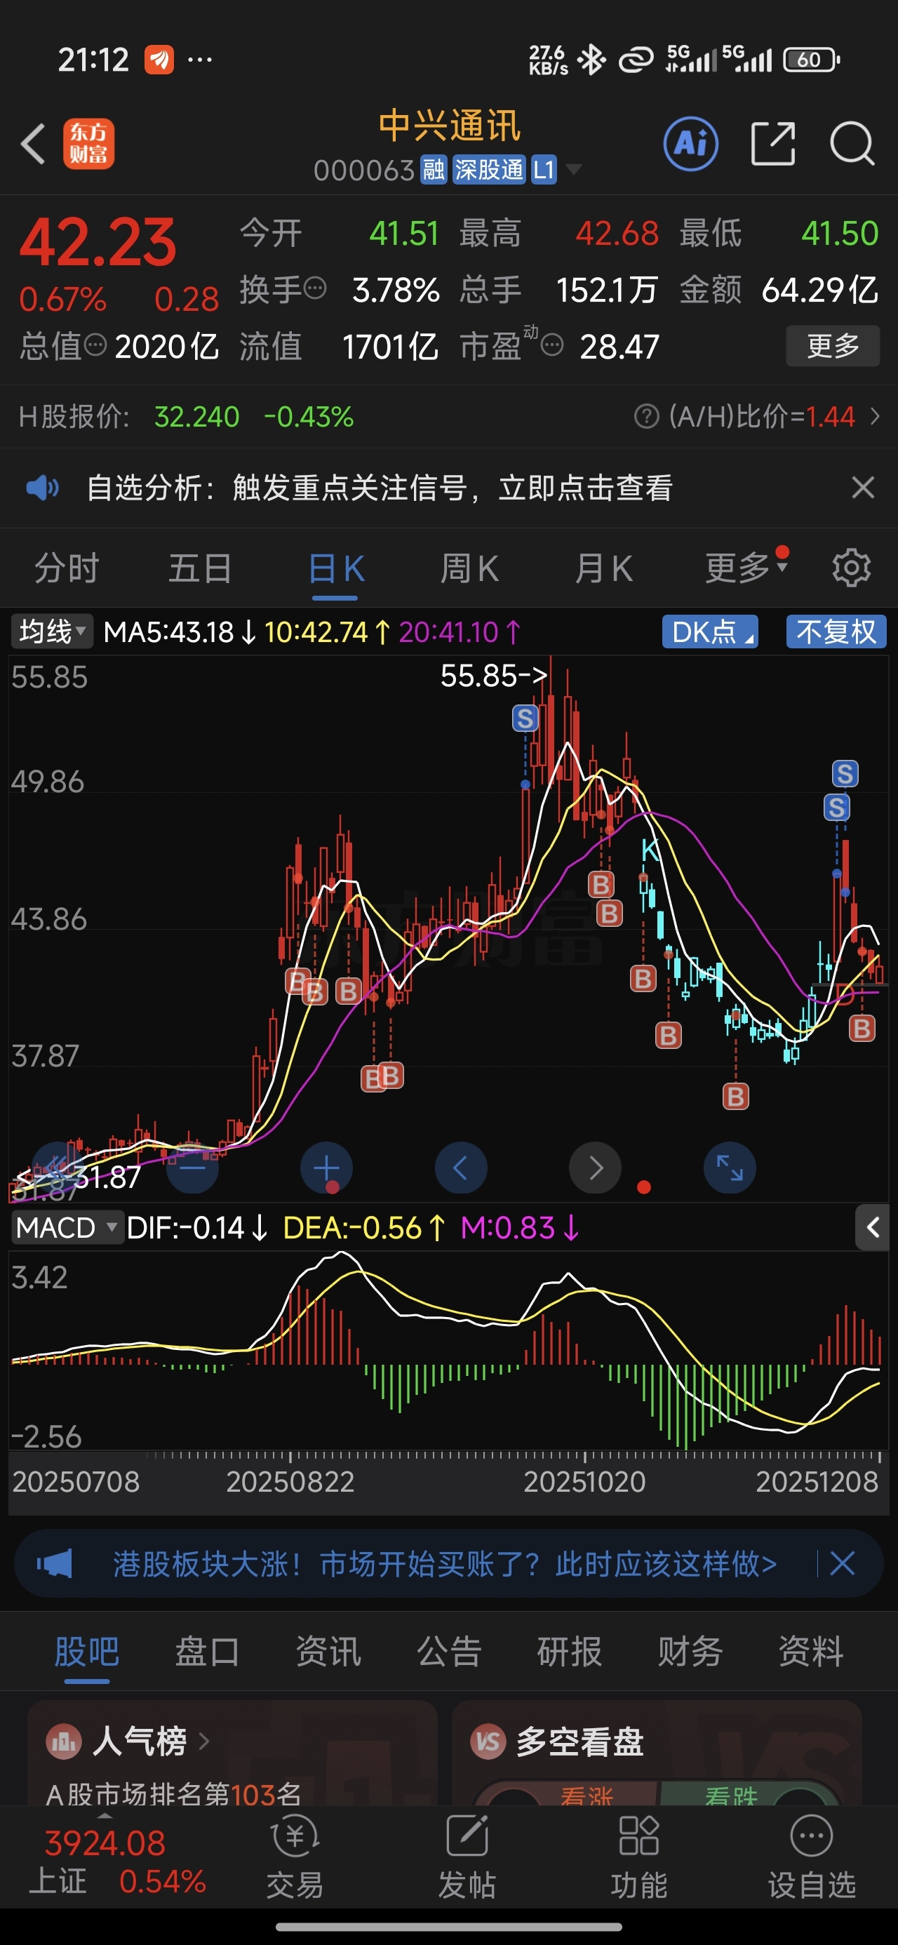
Task: Switch to 资讯 tab
Action: pos(328,1651)
